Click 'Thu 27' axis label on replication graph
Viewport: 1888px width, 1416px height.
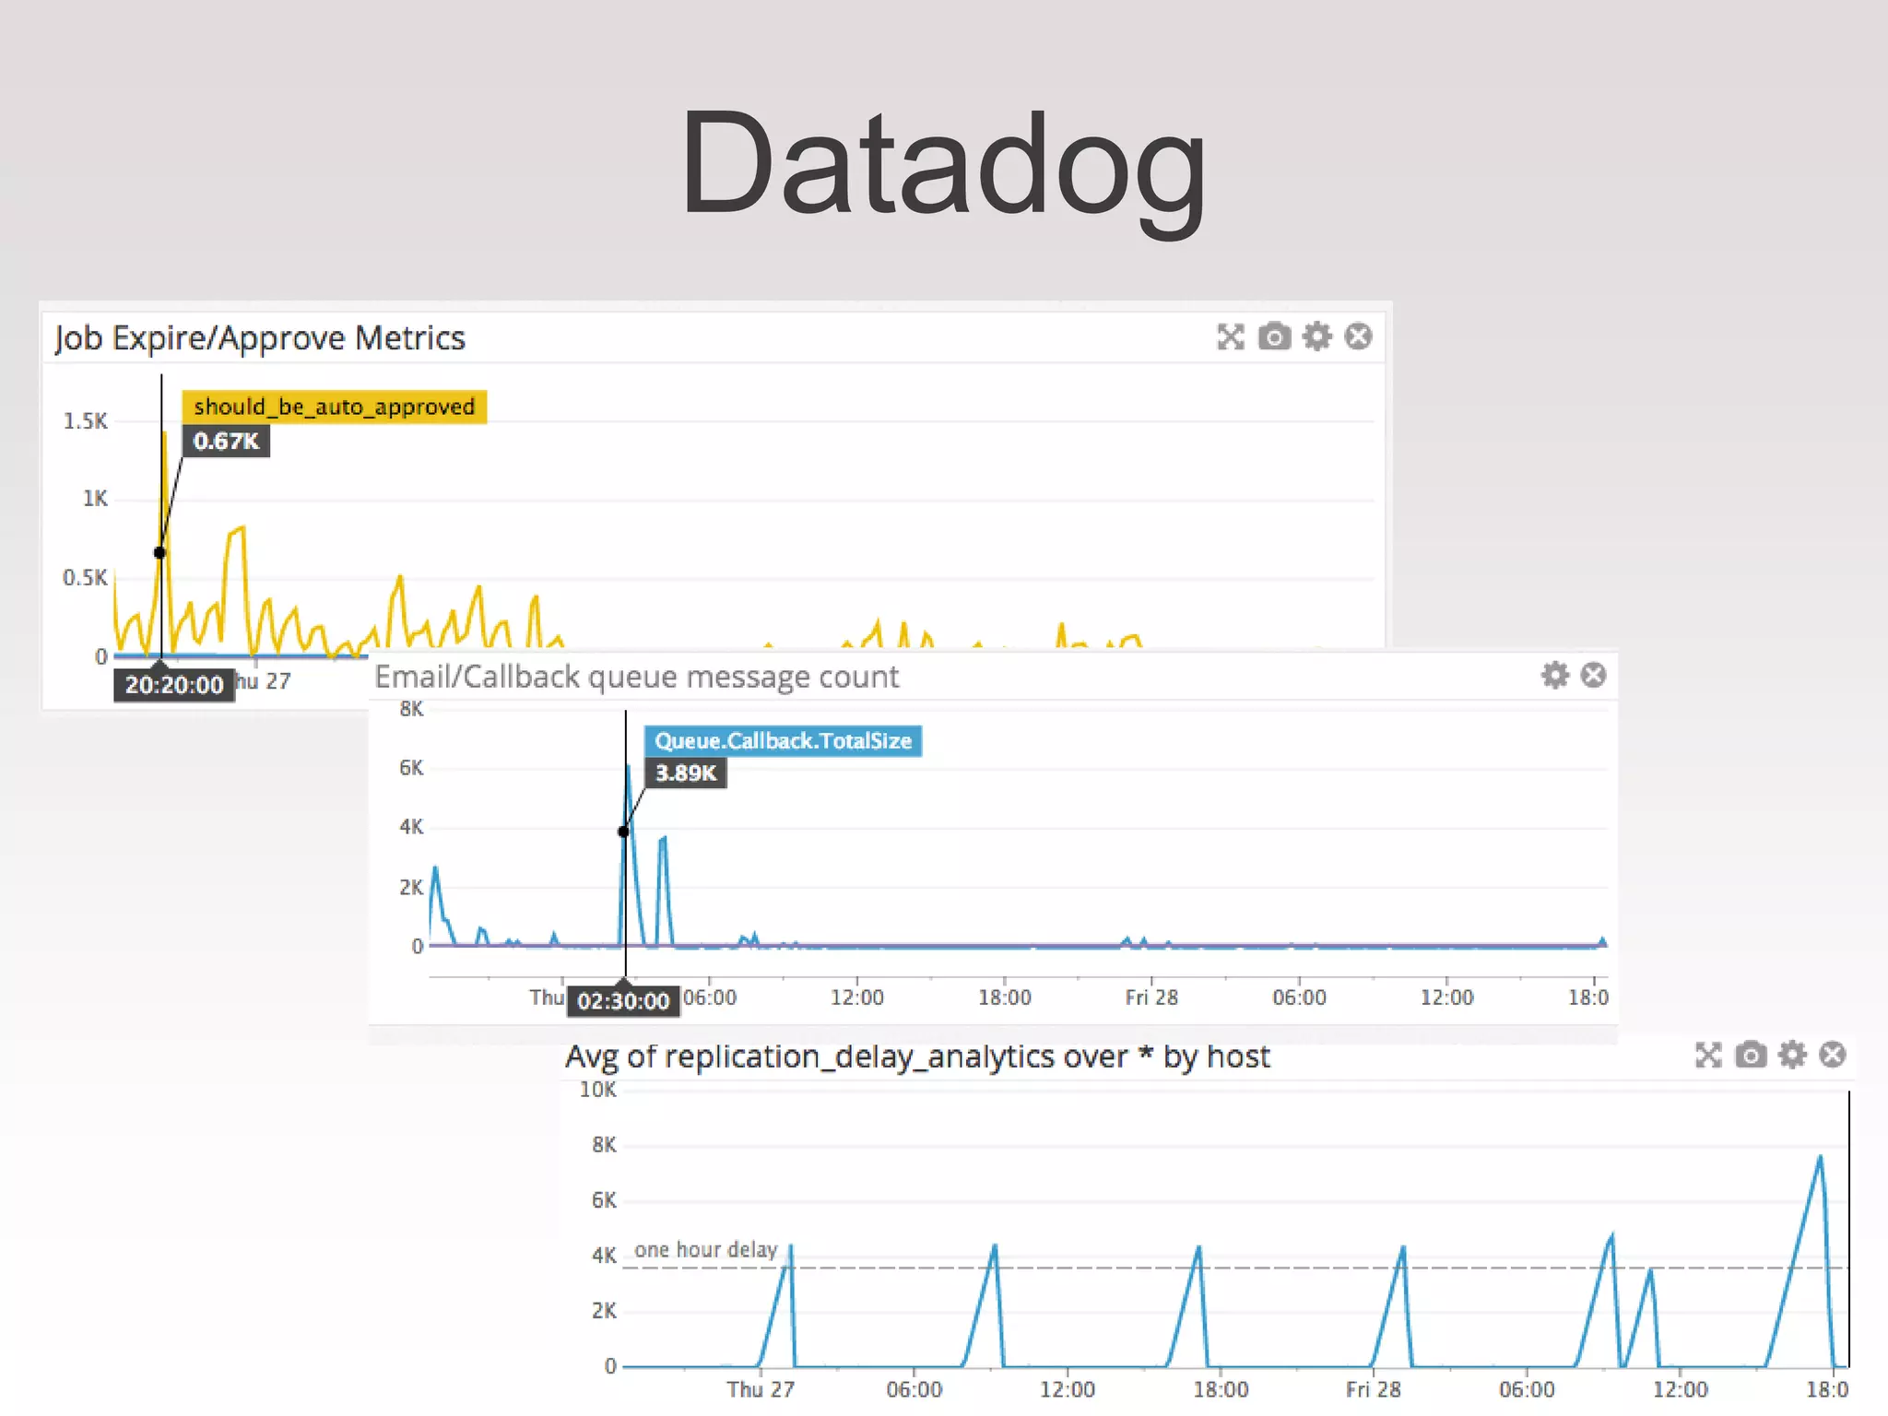761,1389
